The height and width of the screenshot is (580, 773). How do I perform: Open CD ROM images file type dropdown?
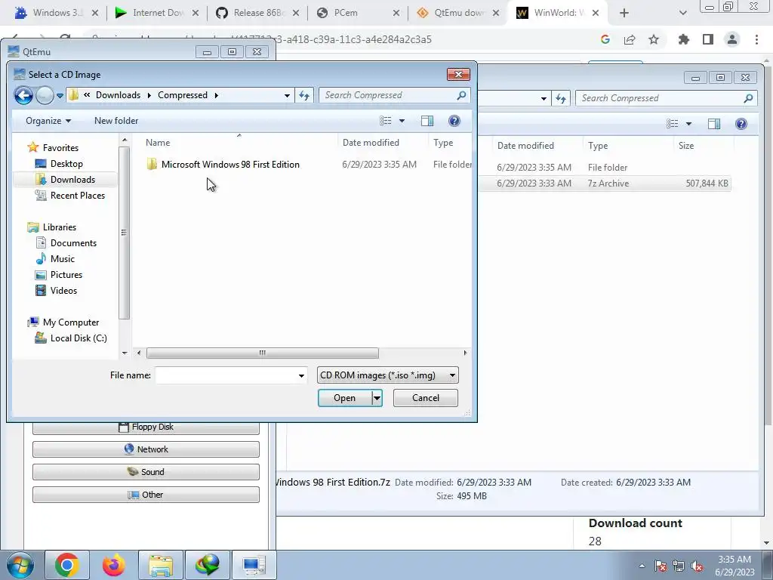pyautogui.click(x=387, y=375)
